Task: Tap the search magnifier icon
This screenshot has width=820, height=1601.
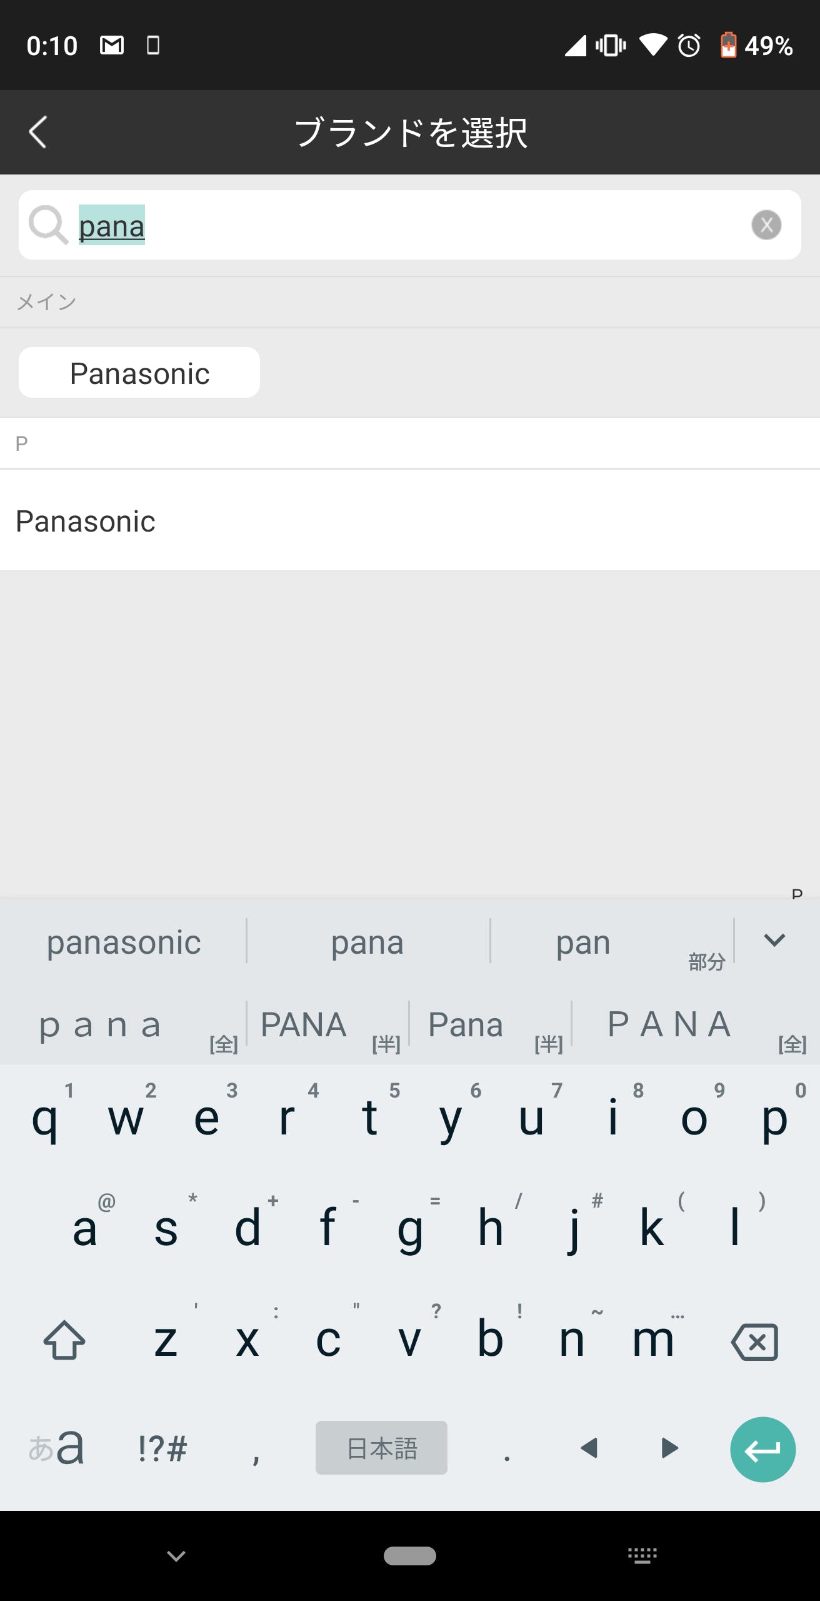Action: pos(47,225)
